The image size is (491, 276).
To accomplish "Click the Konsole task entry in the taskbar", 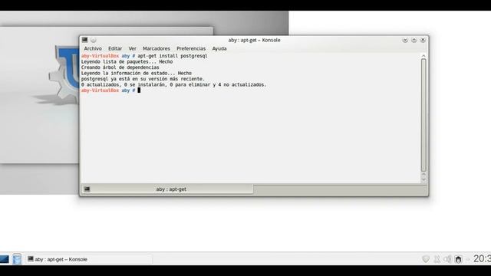I will click(x=89, y=259).
